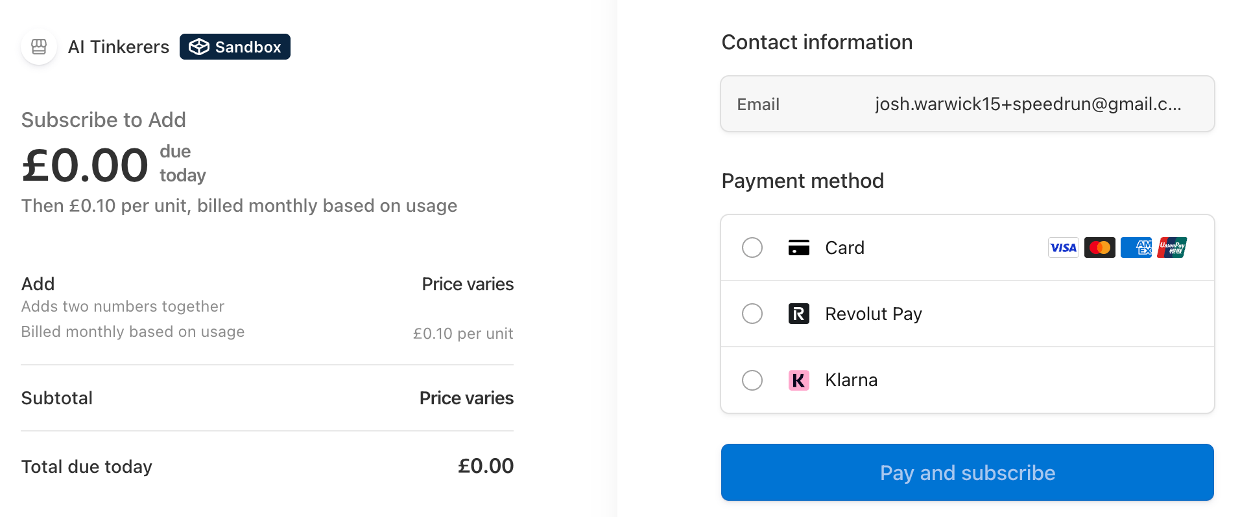Select the Revolut Pay radio button
1240x517 pixels.
click(752, 314)
